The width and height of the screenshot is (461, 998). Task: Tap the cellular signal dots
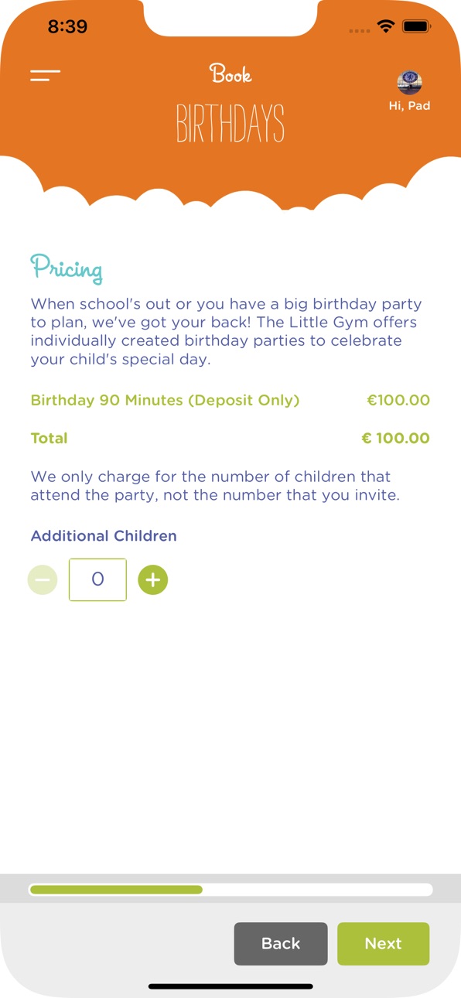coord(360,30)
